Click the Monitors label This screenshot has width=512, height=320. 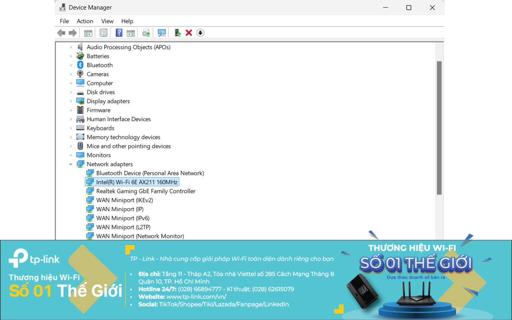coord(99,155)
